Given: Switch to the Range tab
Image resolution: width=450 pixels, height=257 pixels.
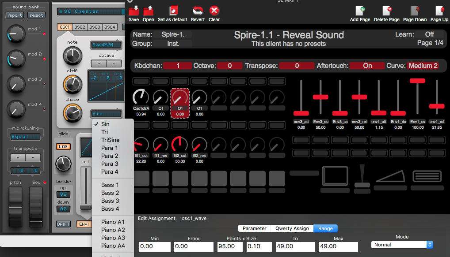Looking at the screenshot, I should click(325, 228).
